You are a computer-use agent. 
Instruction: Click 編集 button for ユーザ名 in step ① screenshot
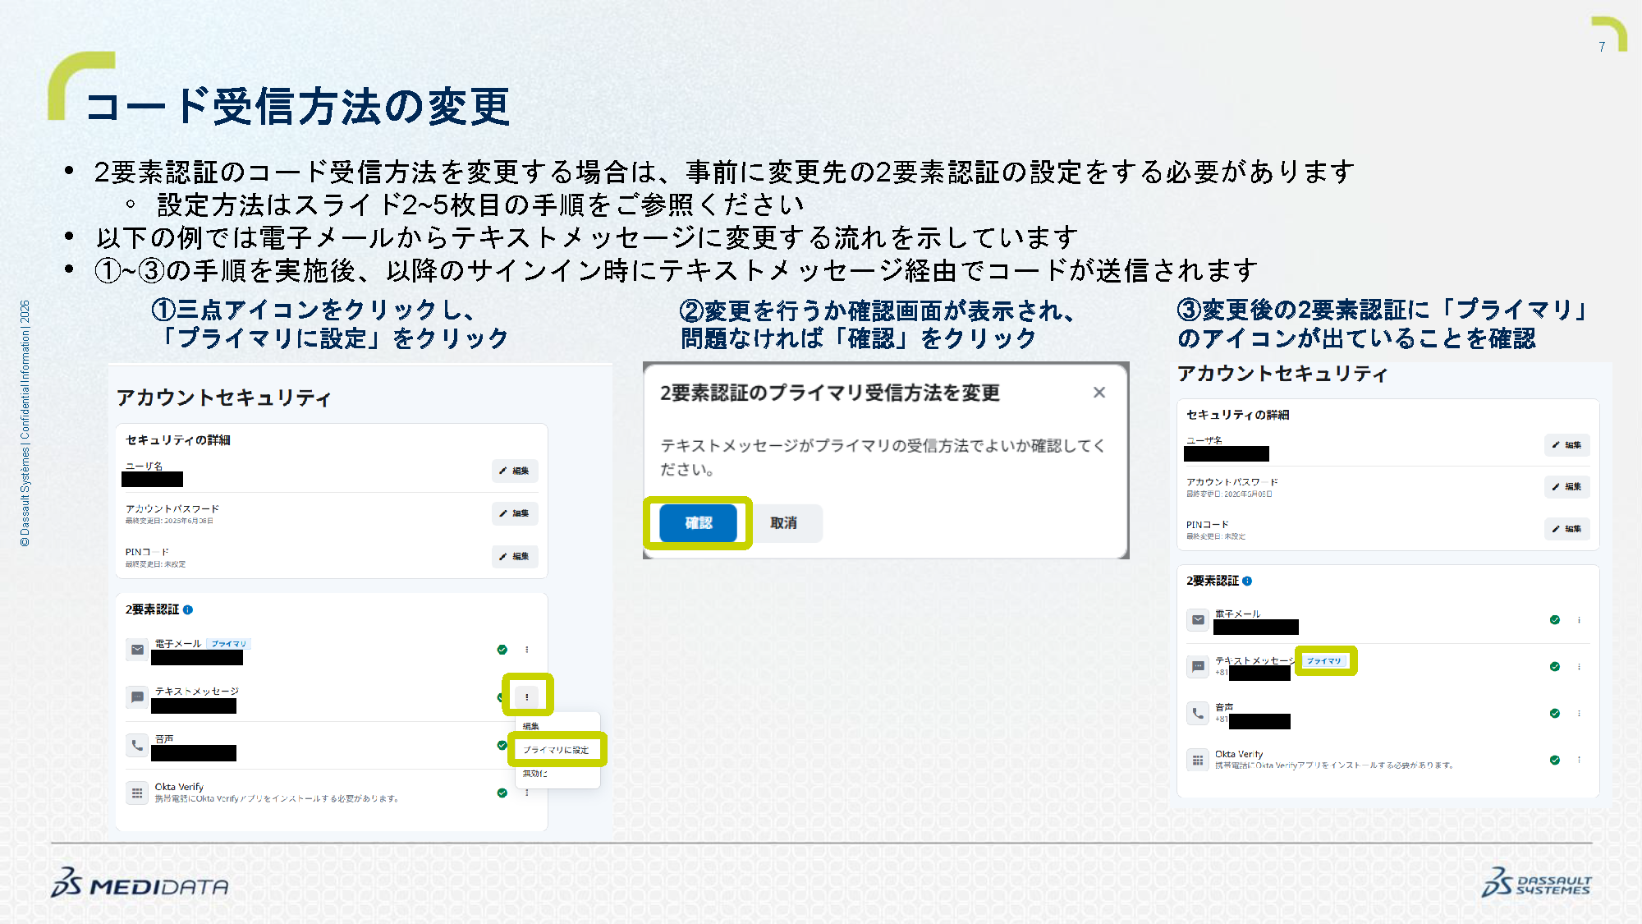tap(515, 471)
